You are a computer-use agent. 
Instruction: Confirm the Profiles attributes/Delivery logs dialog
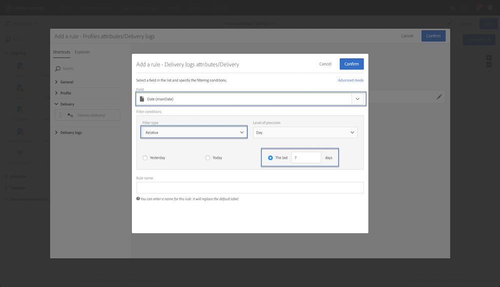pyautogui.click(x=433, y=36)
